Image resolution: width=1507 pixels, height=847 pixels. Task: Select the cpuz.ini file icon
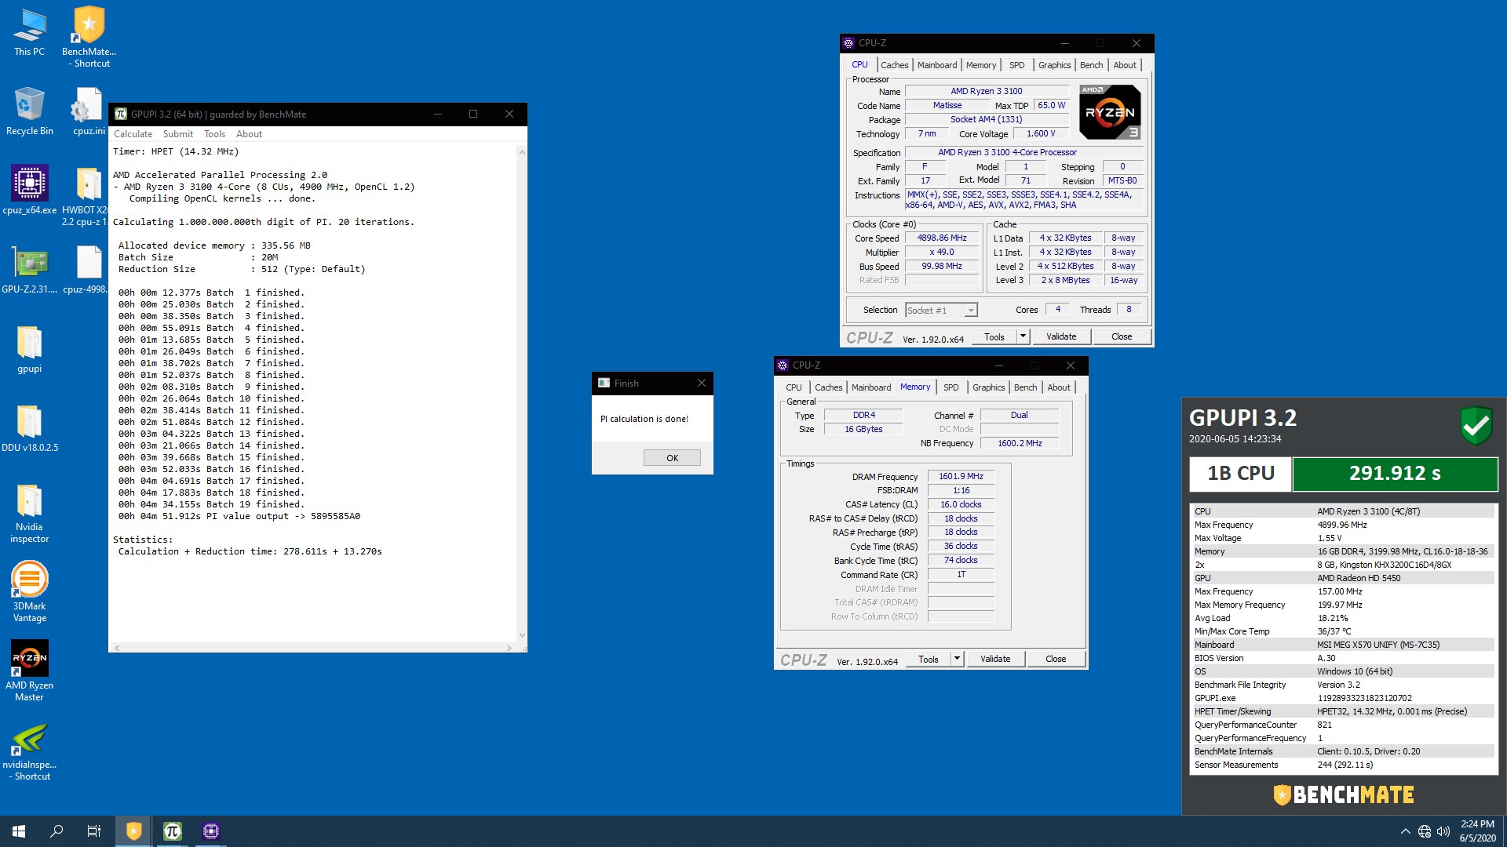tap(89, 111)
